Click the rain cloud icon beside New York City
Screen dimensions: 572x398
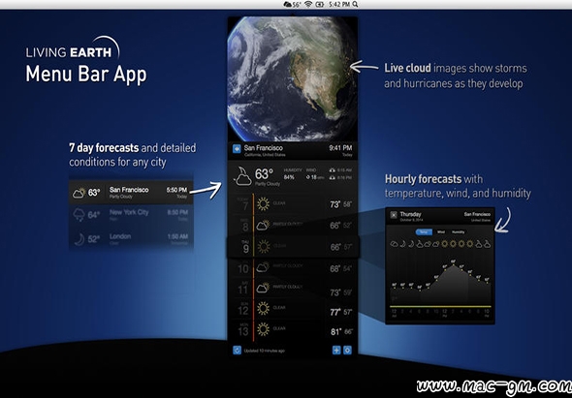(x=79, y=215)
